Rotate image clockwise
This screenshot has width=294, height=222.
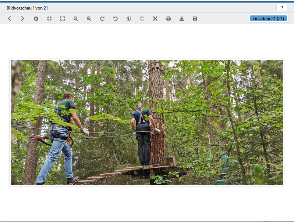(x=102, y=19)
